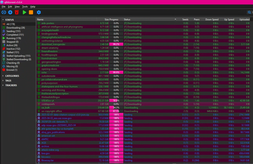Click the red Remove torrent trash icon

coord(17,12)
